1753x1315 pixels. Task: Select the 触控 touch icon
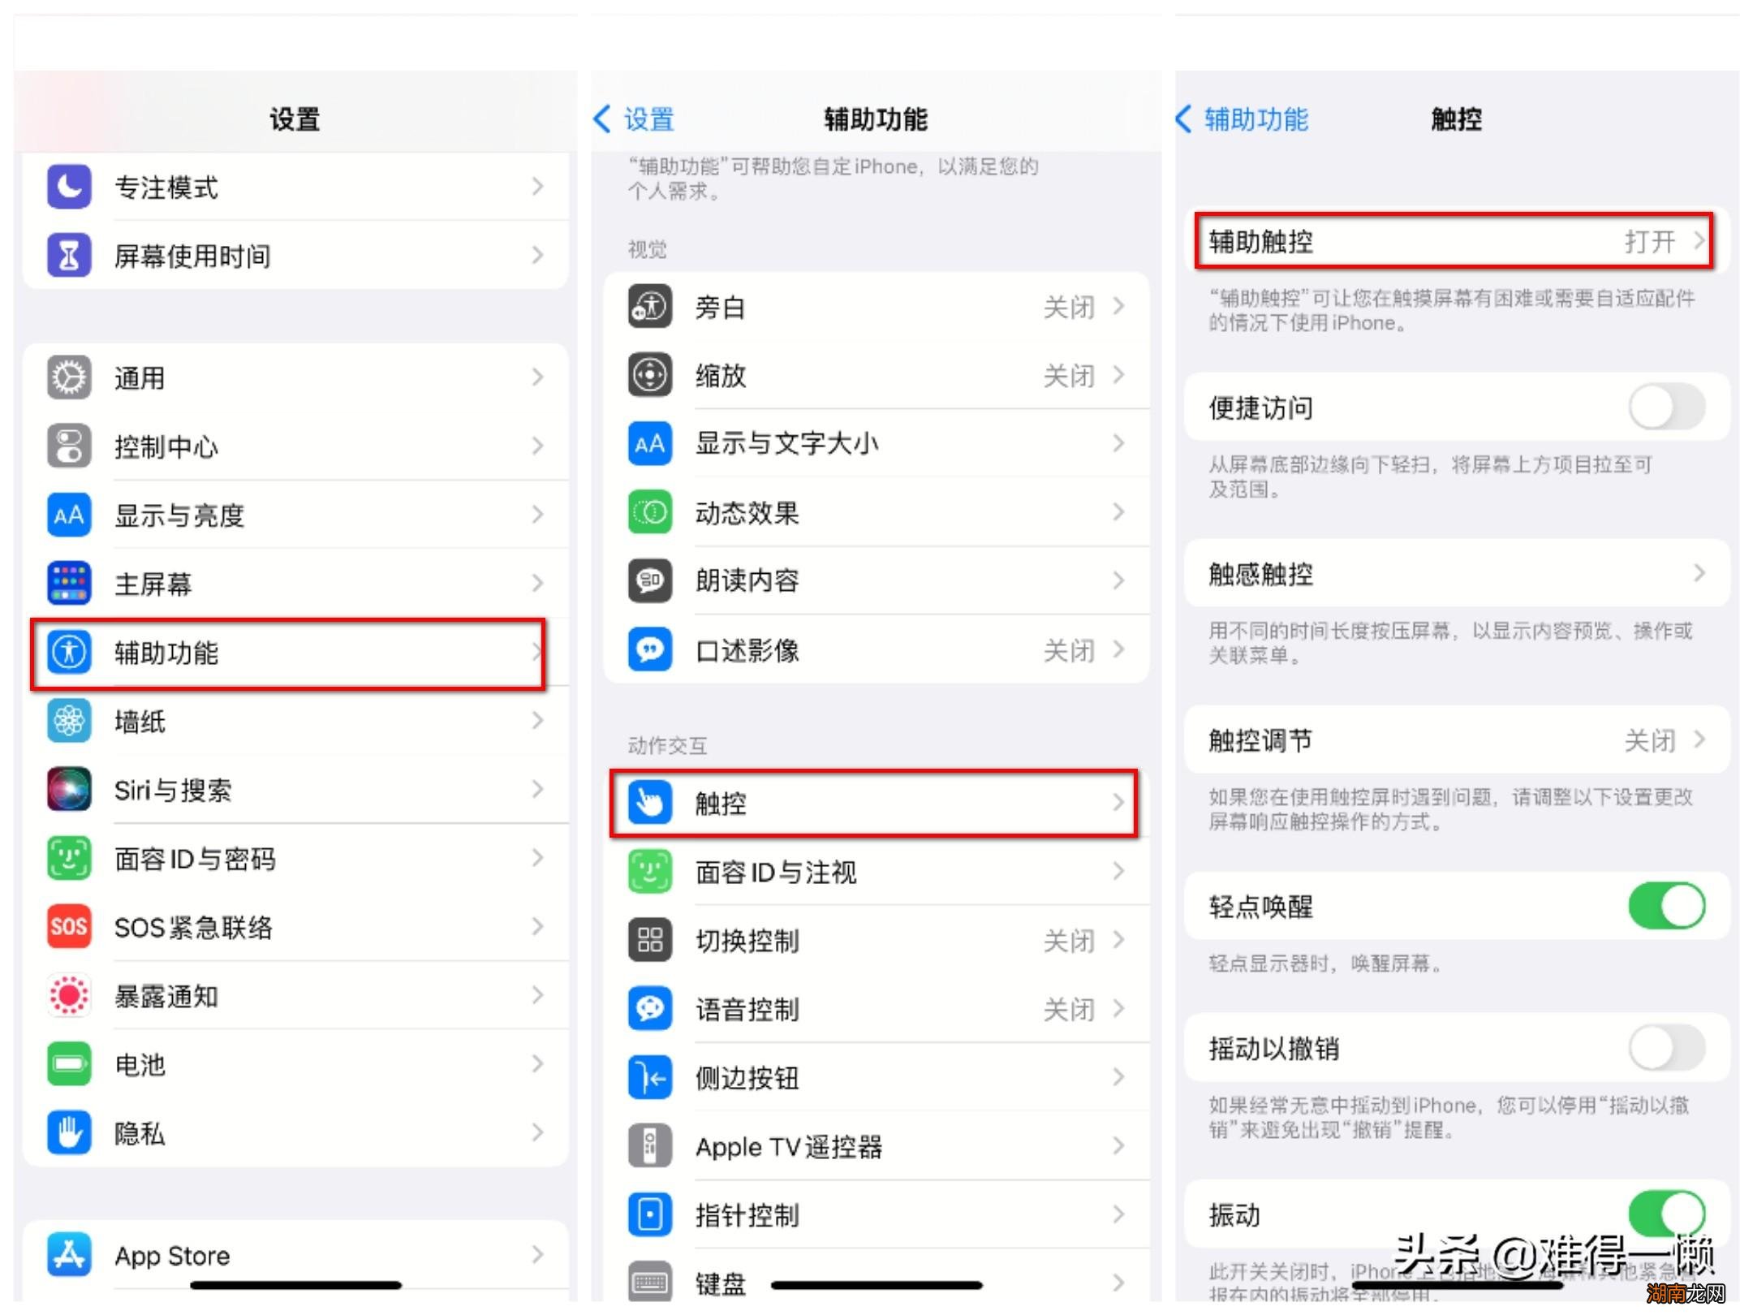(x=649, y=803)
